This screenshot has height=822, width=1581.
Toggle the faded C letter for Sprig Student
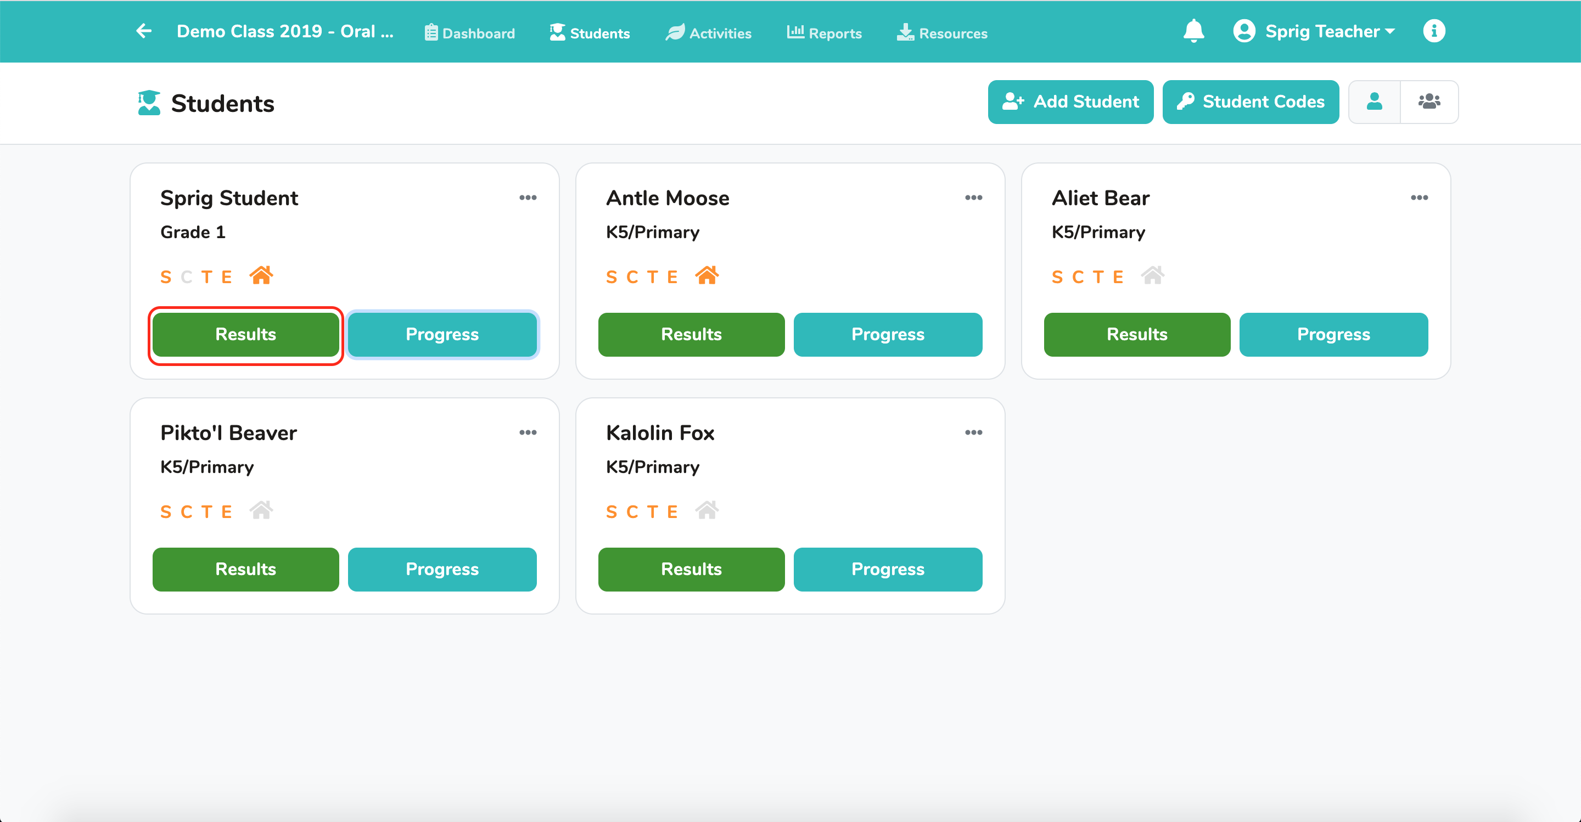[187, 277]
